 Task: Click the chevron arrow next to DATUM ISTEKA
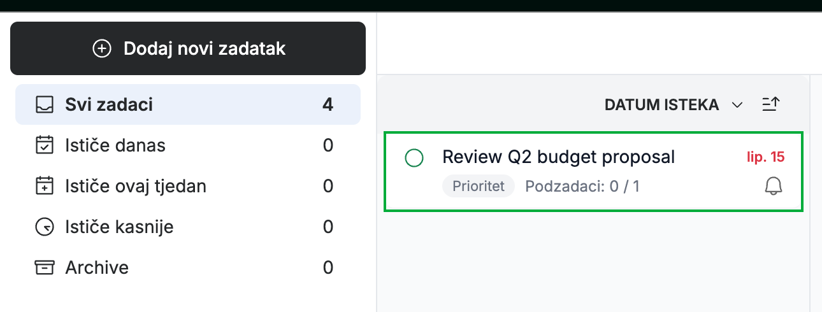click(x=737, y=105)
